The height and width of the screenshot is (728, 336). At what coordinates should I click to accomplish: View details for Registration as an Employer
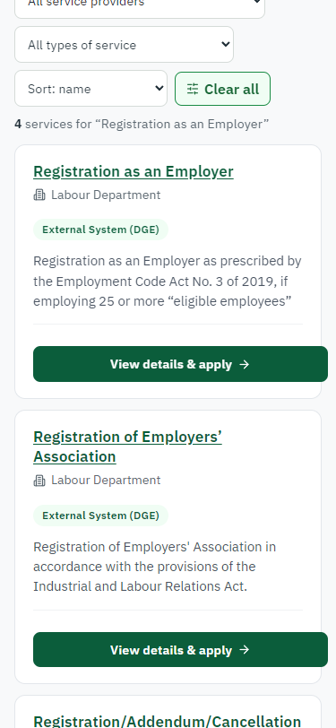[180, 364]
